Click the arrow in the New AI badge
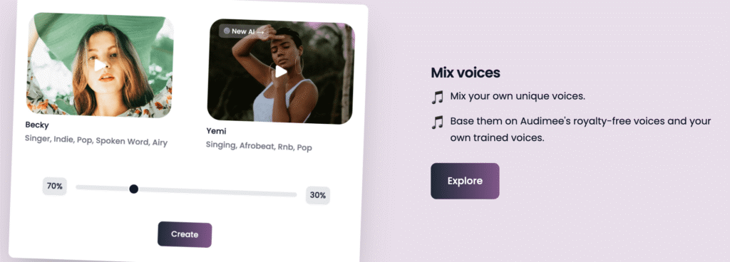This screenshot has width=730, height=262. pos(260,32)
